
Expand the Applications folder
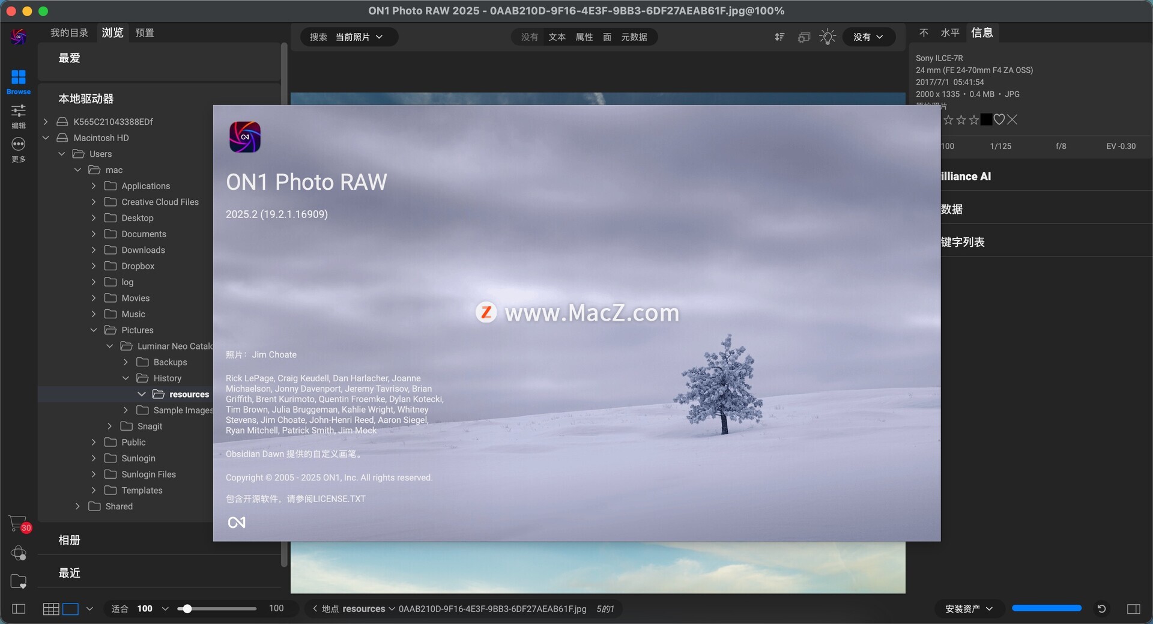tap(94, 186)
